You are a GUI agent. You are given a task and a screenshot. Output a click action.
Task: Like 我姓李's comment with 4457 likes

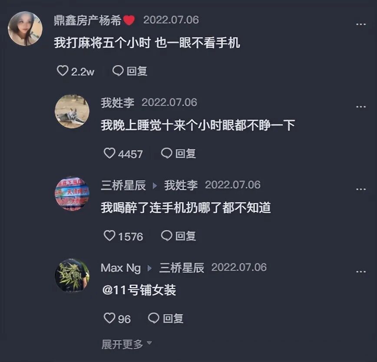(x=109, y=153)
